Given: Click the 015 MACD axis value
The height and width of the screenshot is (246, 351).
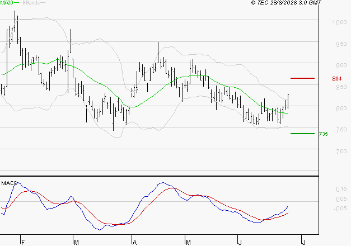Looking at the screenshot, I should 341,189.
